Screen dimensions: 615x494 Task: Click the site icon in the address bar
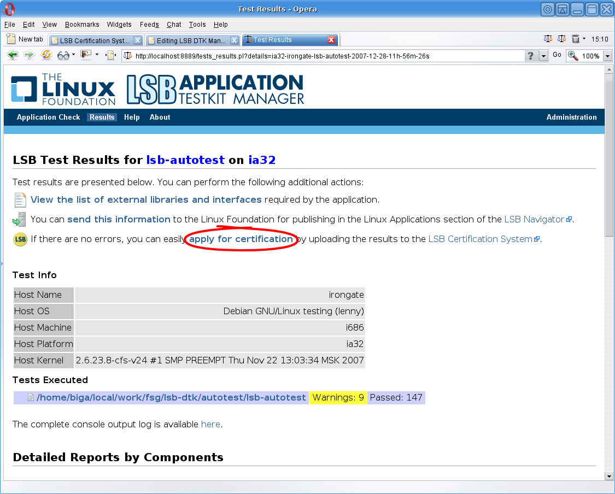point(128,56)
